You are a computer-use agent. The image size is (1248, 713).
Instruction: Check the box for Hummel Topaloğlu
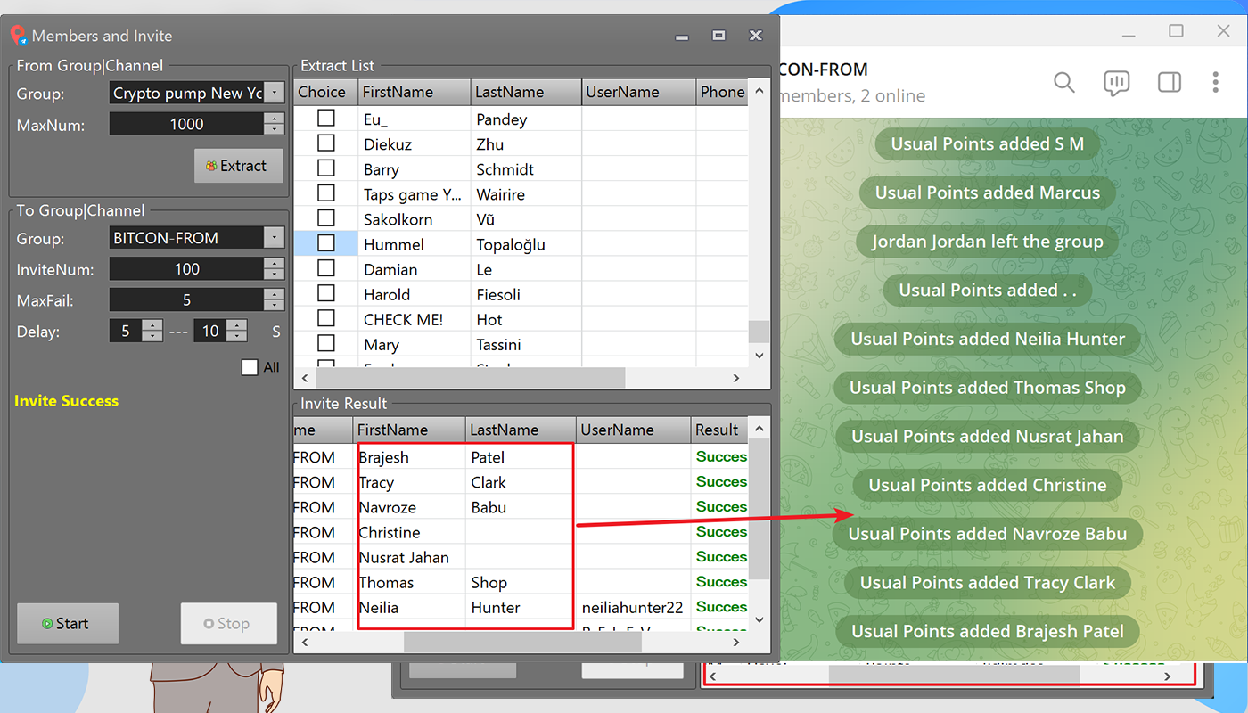326,243
